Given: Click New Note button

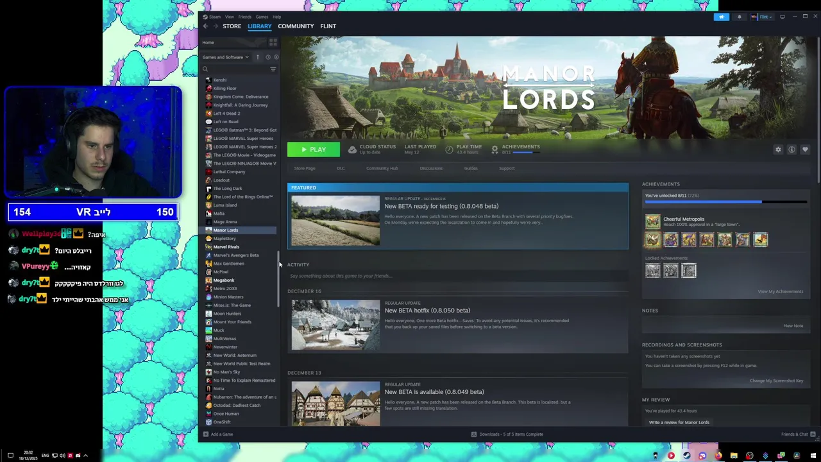Looking at the screenshot, I should click(793, 326).
